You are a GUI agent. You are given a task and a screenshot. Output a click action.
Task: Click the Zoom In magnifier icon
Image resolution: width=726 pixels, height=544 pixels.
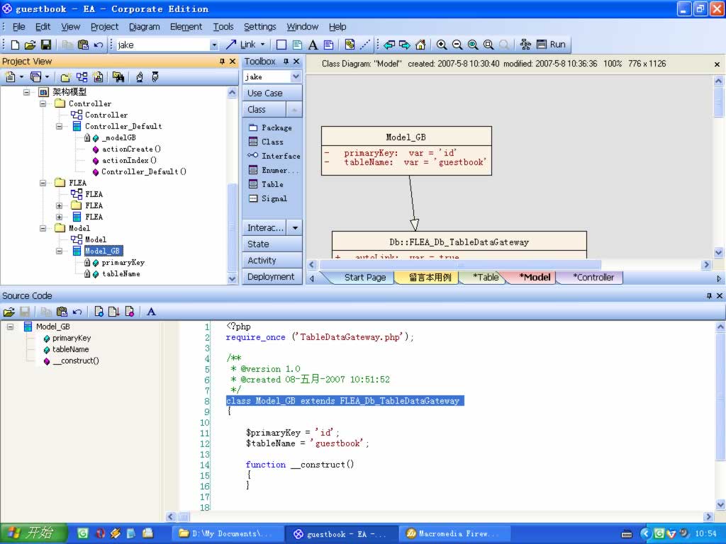(442, 45)
